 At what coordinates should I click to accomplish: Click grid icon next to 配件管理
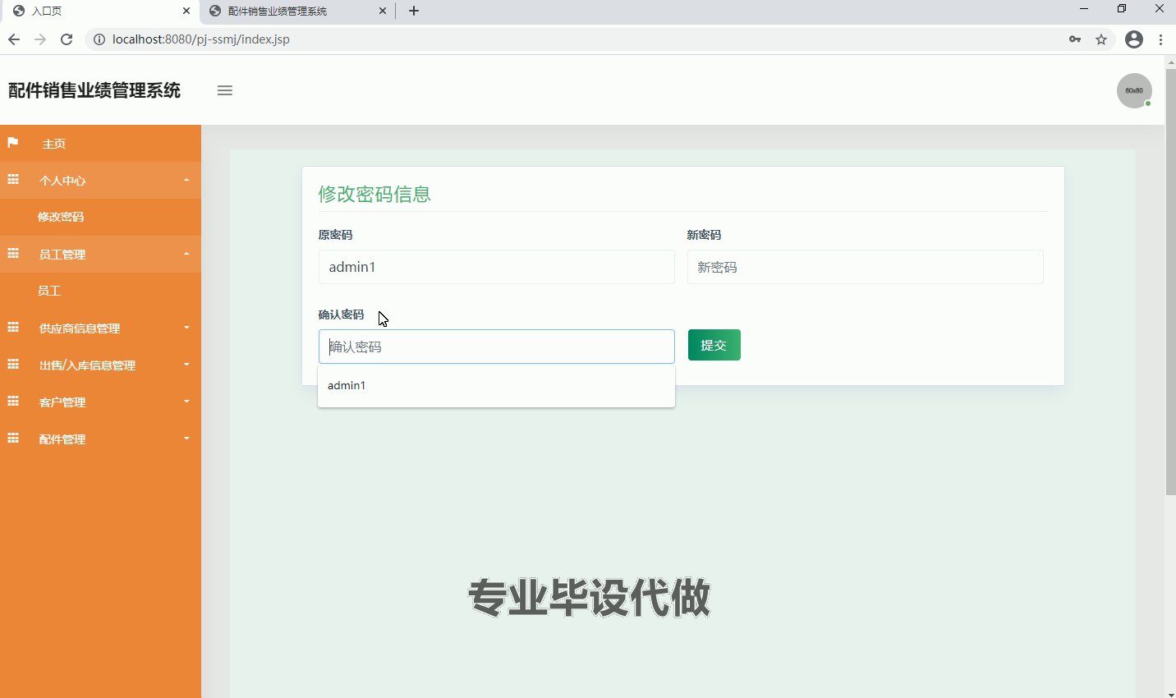[x=13, y=439]
